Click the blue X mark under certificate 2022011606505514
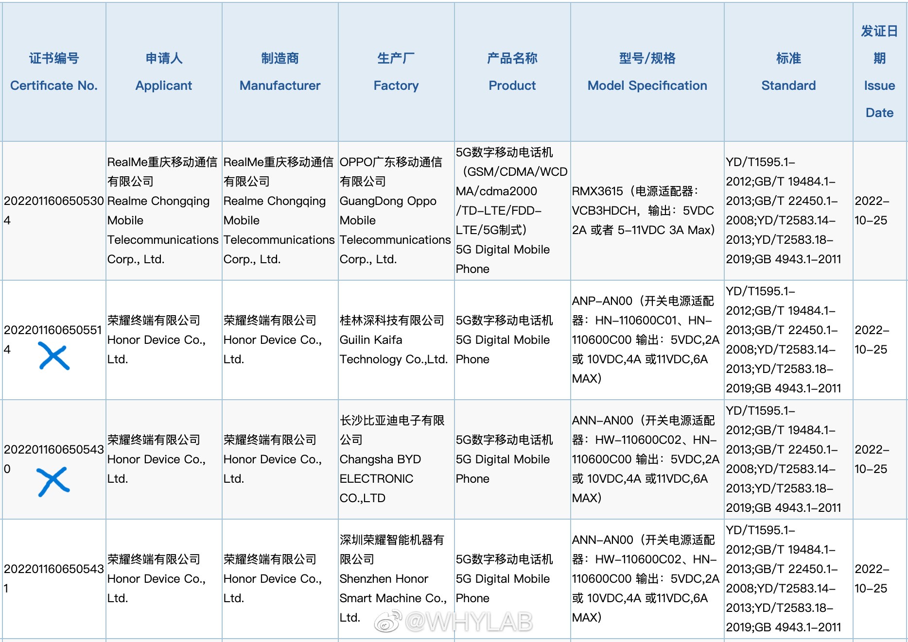 pyautogui.click(x=54, y=356)
